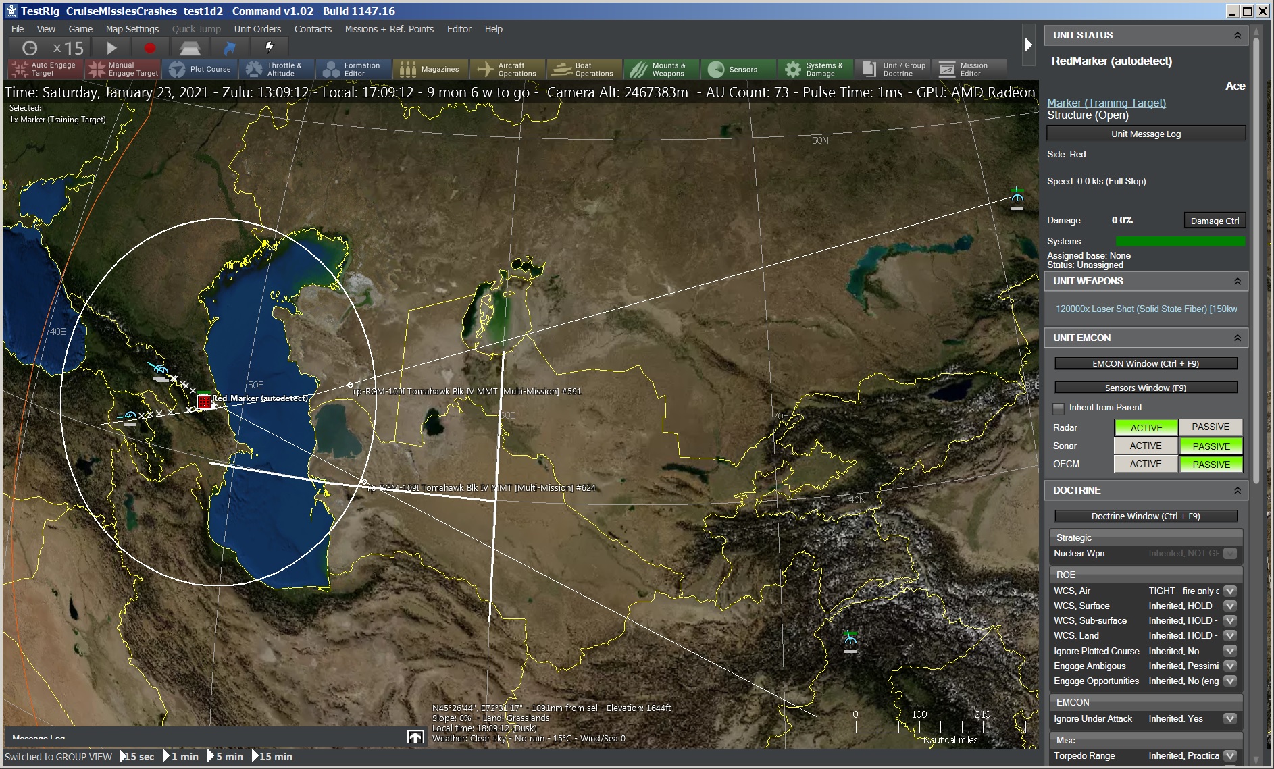Open the Map Settings menu

pyautogui.click(x=132, y=29)
